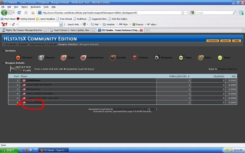Sort table by Headshots column header
This screenshot has height=153, width=245.
point(219,76)
